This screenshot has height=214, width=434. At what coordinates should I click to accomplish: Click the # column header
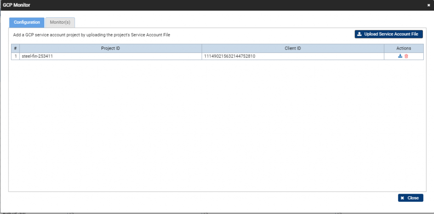(16, 48)
